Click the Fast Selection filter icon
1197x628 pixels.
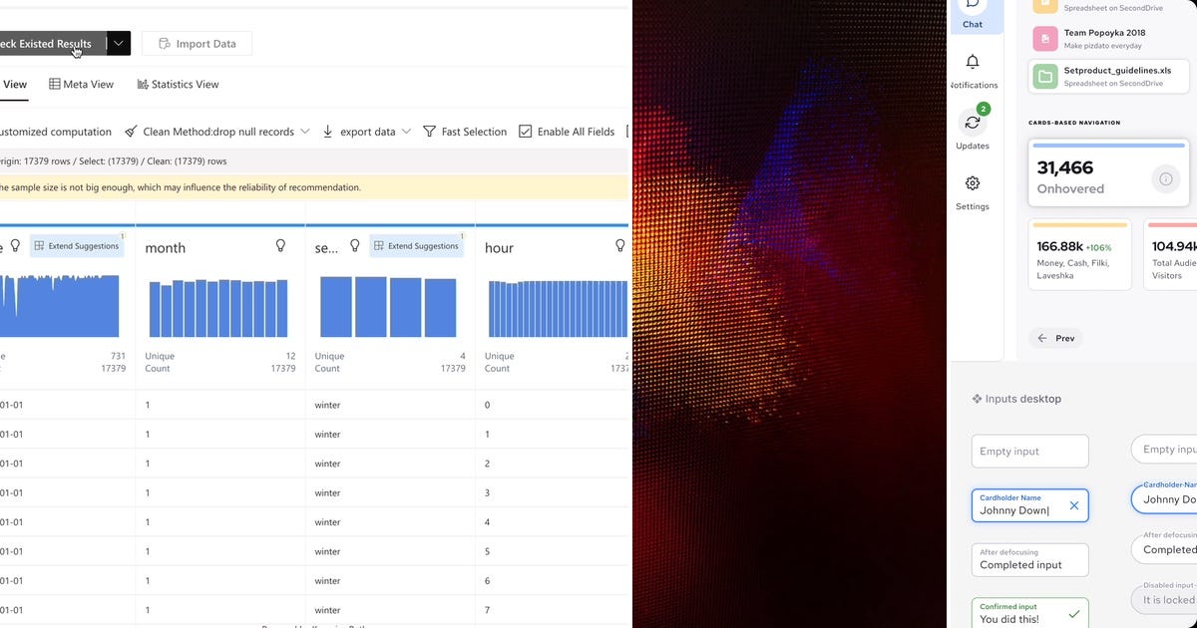click(x=429, y=131)
